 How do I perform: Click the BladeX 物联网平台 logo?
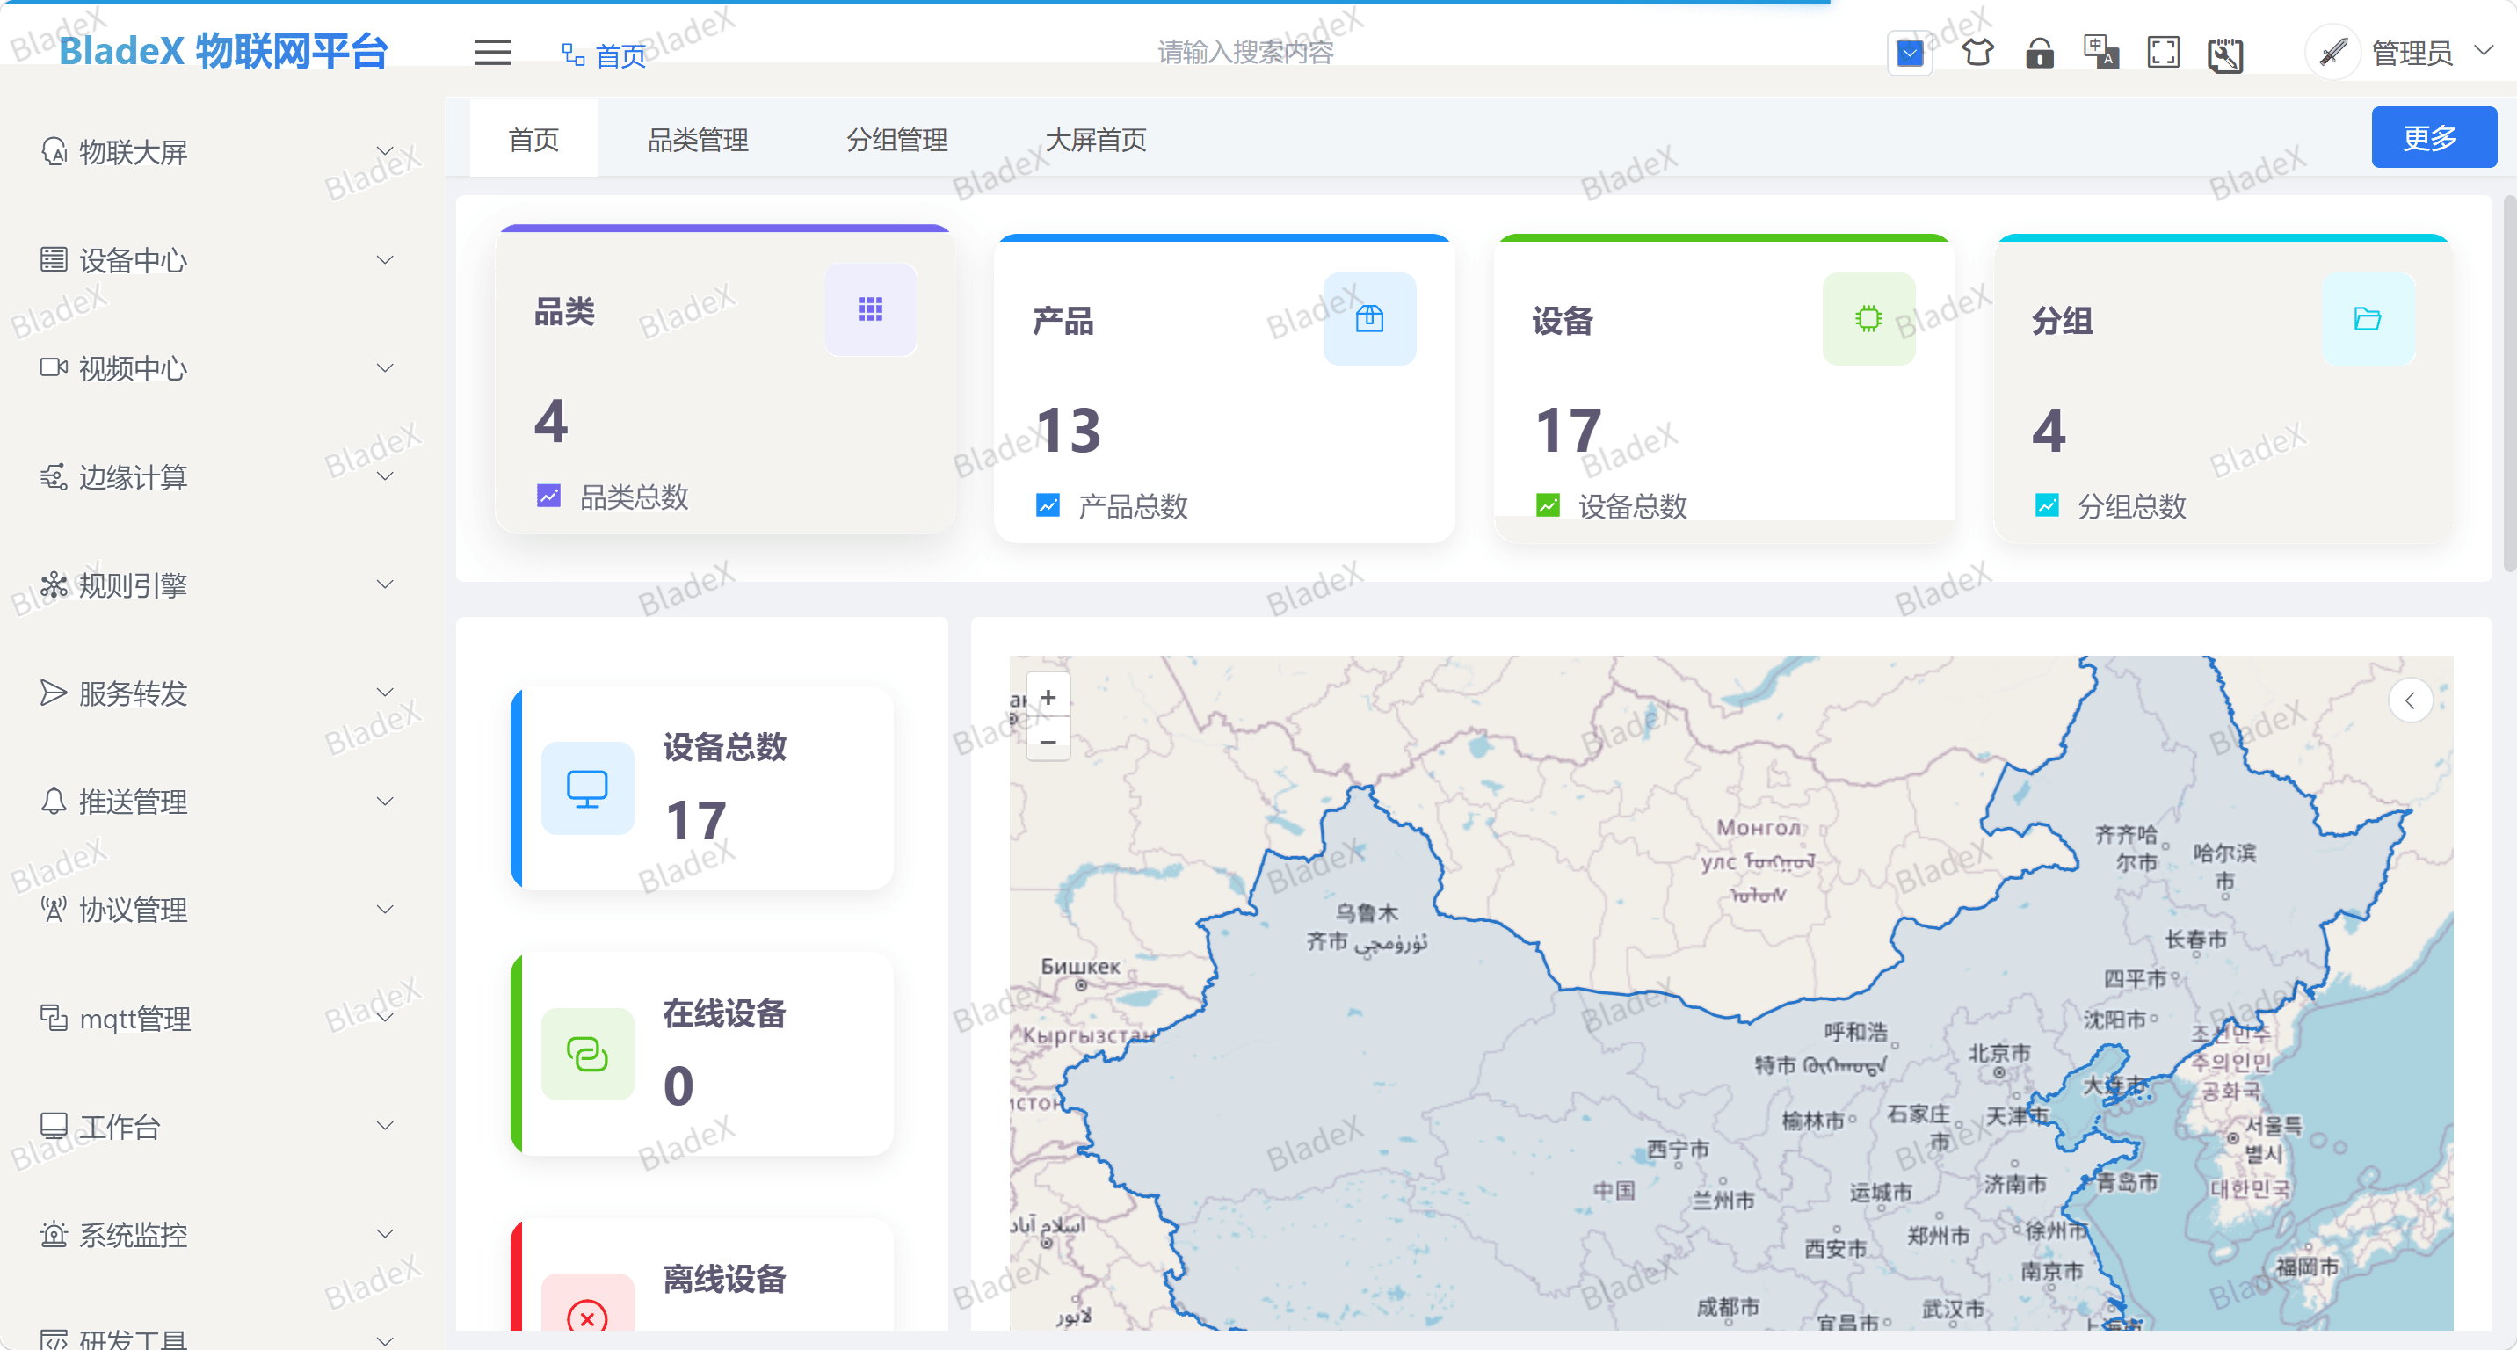[224, 51]
